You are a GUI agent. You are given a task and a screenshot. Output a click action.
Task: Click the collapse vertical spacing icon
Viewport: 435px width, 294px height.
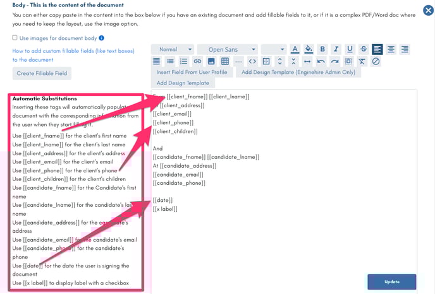point(293,61)
